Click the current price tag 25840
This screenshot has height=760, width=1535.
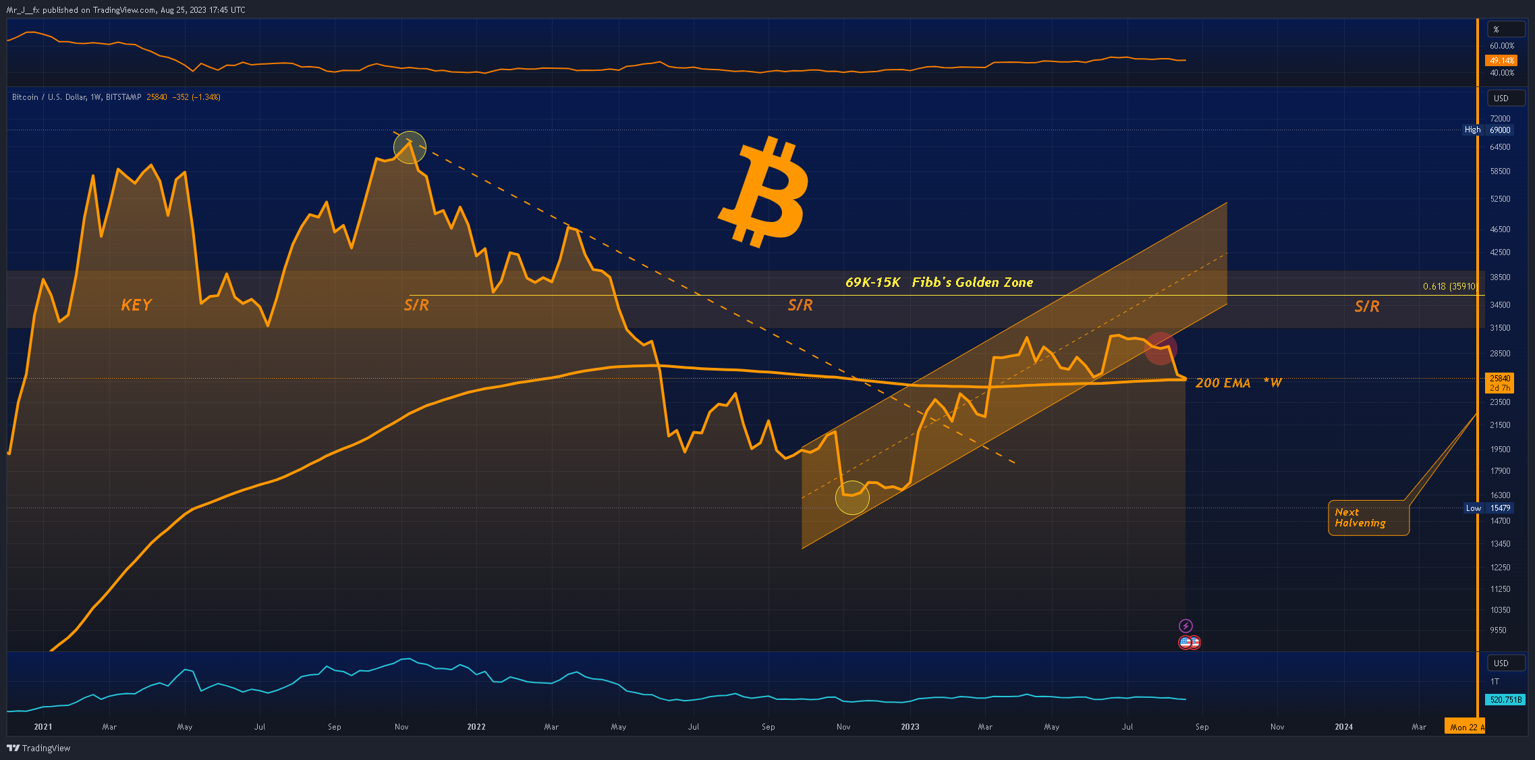point(1500,383)
